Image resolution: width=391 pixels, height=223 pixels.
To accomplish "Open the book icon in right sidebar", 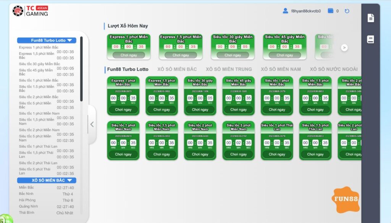I will pos(370,39).
